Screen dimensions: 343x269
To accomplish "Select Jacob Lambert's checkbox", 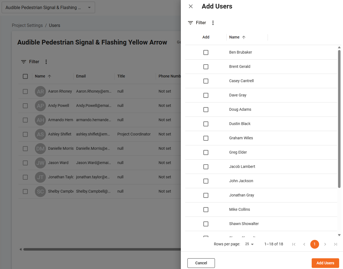I will (x=206, y=167).
